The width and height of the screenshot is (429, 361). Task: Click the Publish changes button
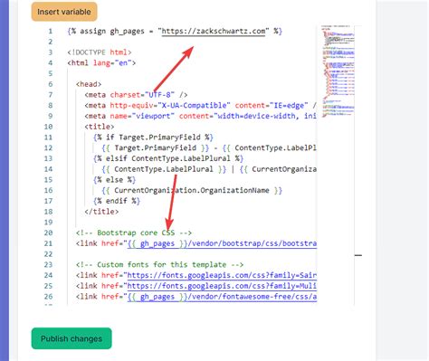tap(71, 338)
